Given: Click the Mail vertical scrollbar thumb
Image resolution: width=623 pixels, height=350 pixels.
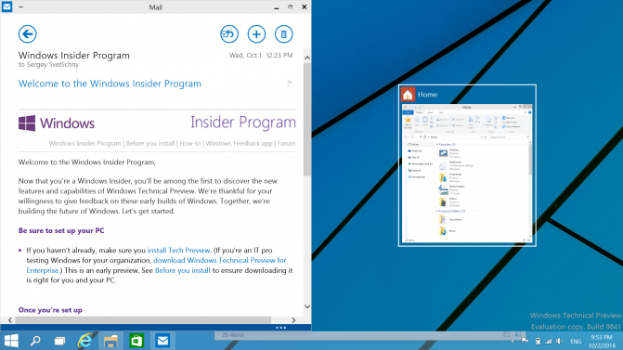Looking at the screenshot, I should pos(307,119).
